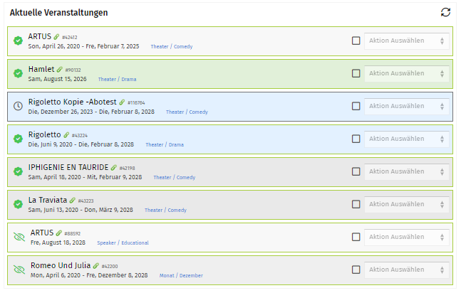
Task: Click the crossed-eye icon on ARTUS #88592
Action: point(19,237)
